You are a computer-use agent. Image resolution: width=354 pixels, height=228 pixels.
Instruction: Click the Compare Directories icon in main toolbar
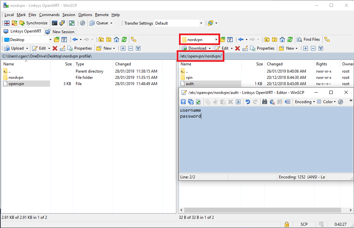7,23
